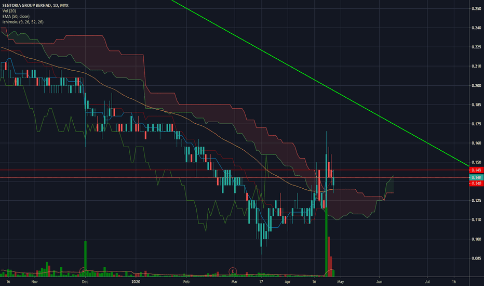Click the 0.175 price axis label
This screenshot has height=286, width=484.
[476, 124]
